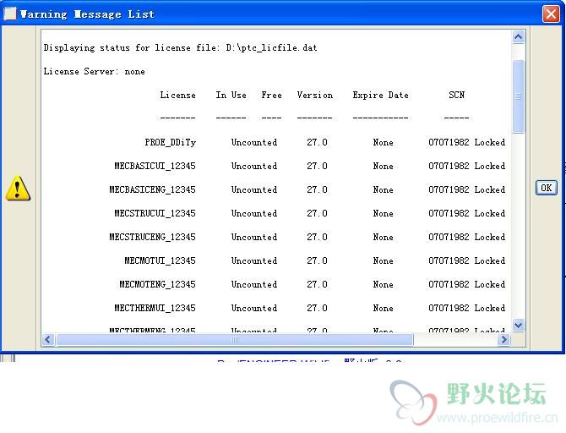The image size is (566, 433).
Task: Click 07071982 Locked in PROE_DDiTy row
Action: pyautogui.click(x=466, y=142)
